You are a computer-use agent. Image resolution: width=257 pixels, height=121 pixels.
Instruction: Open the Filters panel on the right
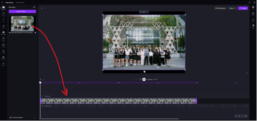pyautogui.click(x=253, y=14)
